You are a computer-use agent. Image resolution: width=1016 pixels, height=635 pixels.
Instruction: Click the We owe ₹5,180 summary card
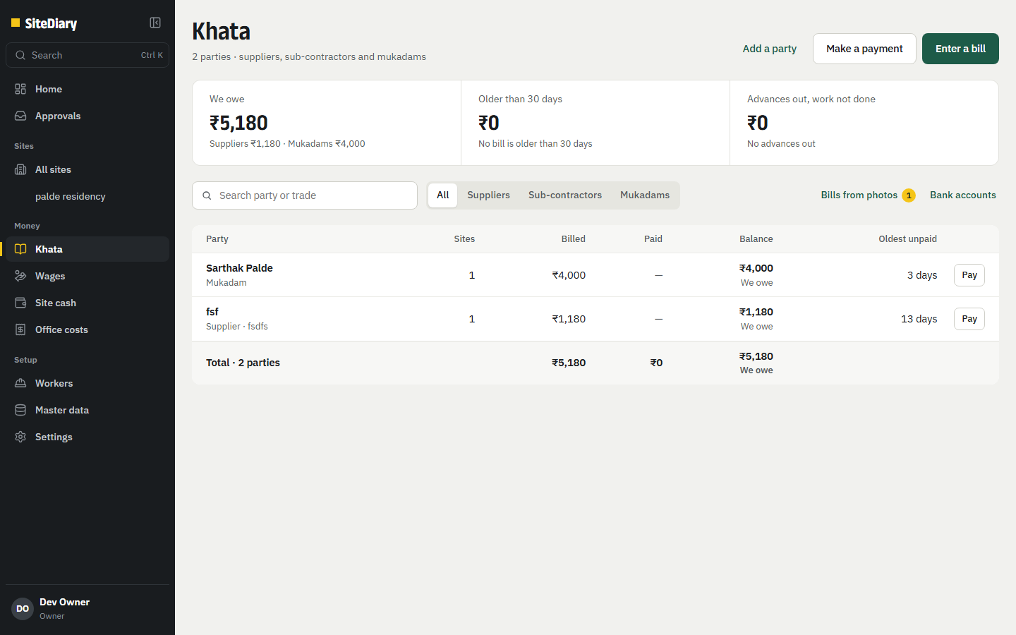[x=327, y=123]
